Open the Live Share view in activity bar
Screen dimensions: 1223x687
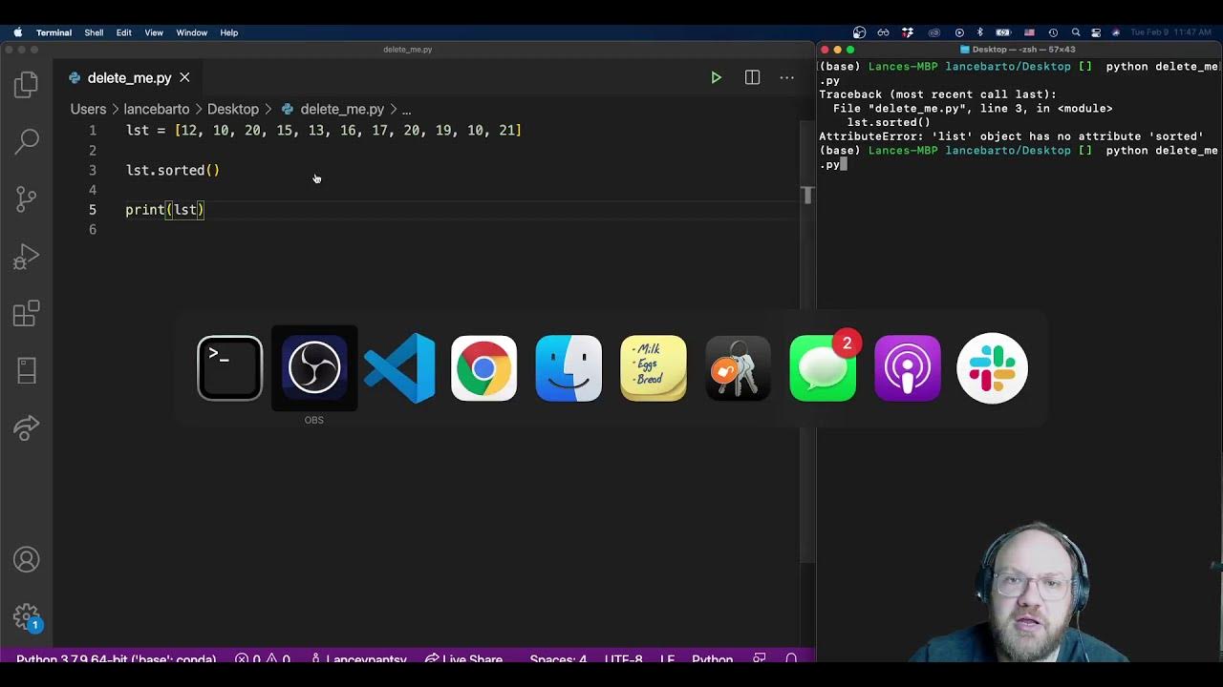pos(27,427)
